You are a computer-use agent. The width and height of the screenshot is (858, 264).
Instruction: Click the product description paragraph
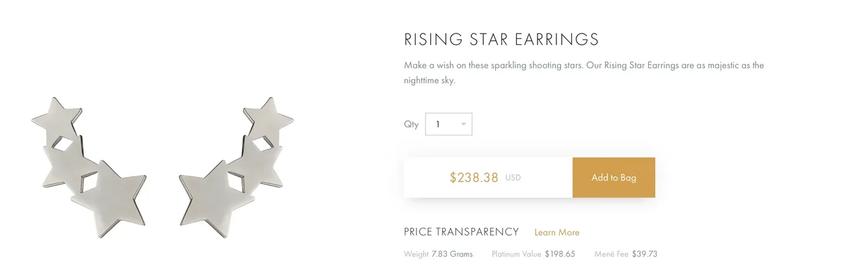[x=584, y=72]
